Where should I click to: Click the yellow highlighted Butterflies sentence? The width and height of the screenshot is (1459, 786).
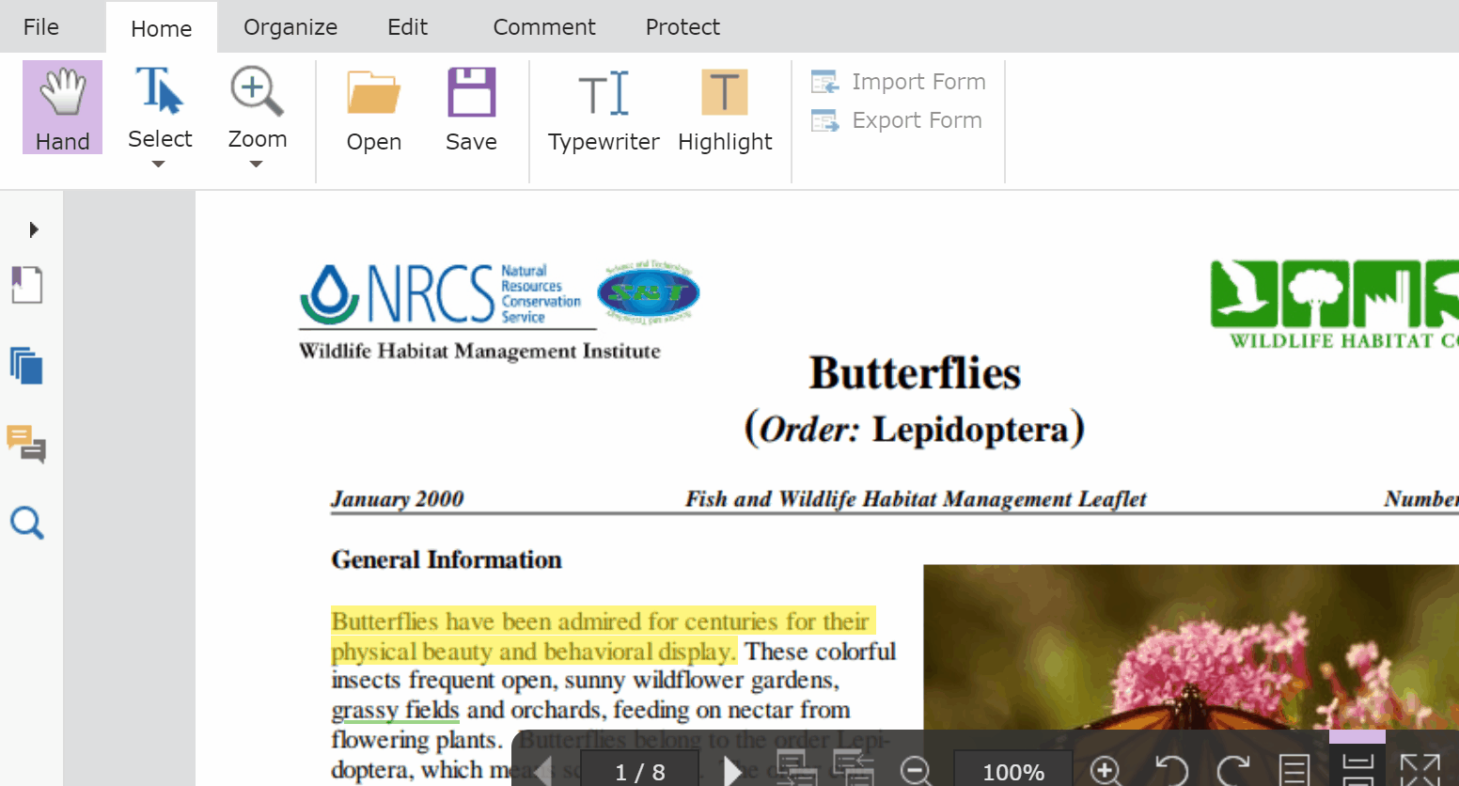click(603, 636)
